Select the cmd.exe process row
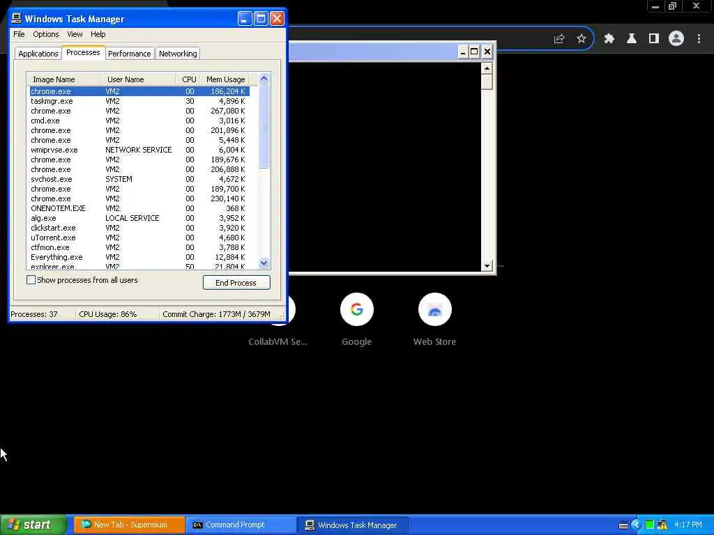The width and height of the screenshot is (714, 535). [x=139, y=121]
